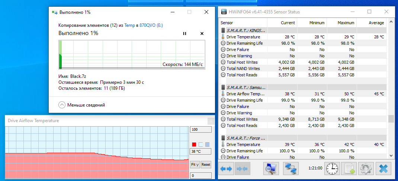This screenshot has width=398, height=181.
Task: Open the Temp source folder link
Action: [x=129, y=25]
